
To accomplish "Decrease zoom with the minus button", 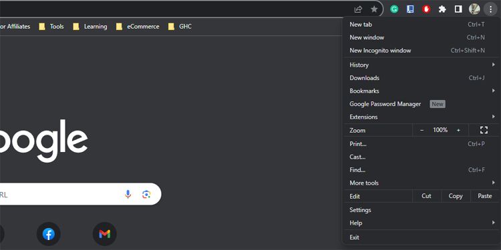I will click(x=422, y=130).
